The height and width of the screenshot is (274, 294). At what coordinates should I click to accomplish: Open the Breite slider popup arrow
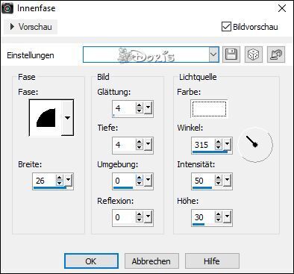(x=69, y=179)
